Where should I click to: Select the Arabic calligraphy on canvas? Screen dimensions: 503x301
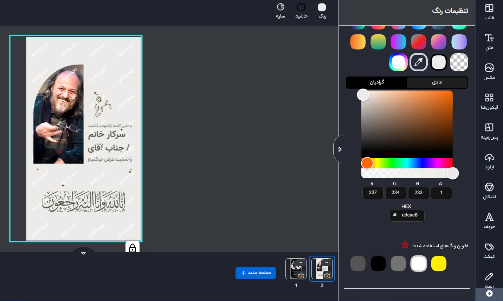[84, 202]
